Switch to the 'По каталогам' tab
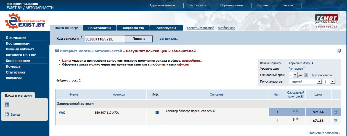 [x=99, y=28]
